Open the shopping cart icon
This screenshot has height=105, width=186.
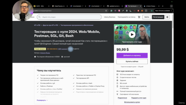[139, 17]
